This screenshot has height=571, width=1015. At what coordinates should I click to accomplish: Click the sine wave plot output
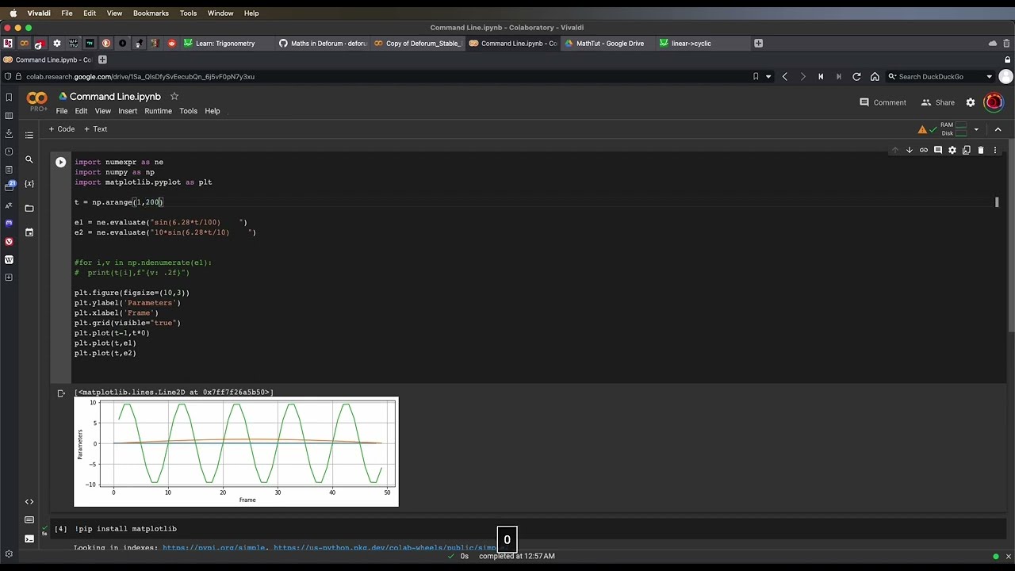pos(236,451)
